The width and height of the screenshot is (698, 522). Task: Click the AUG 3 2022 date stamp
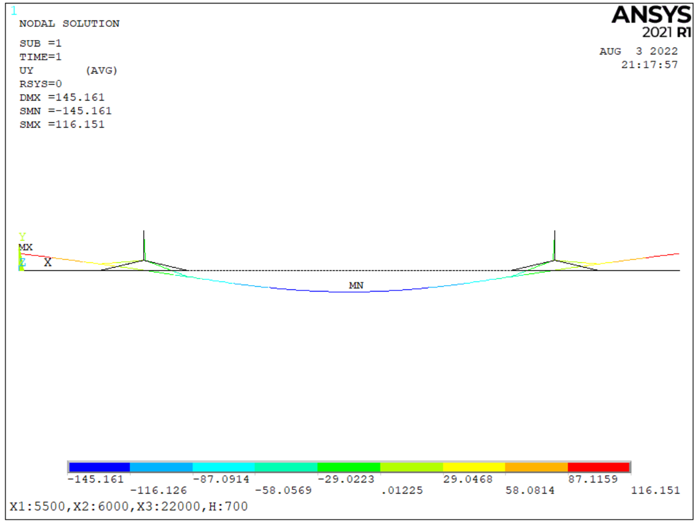(639, 51)
